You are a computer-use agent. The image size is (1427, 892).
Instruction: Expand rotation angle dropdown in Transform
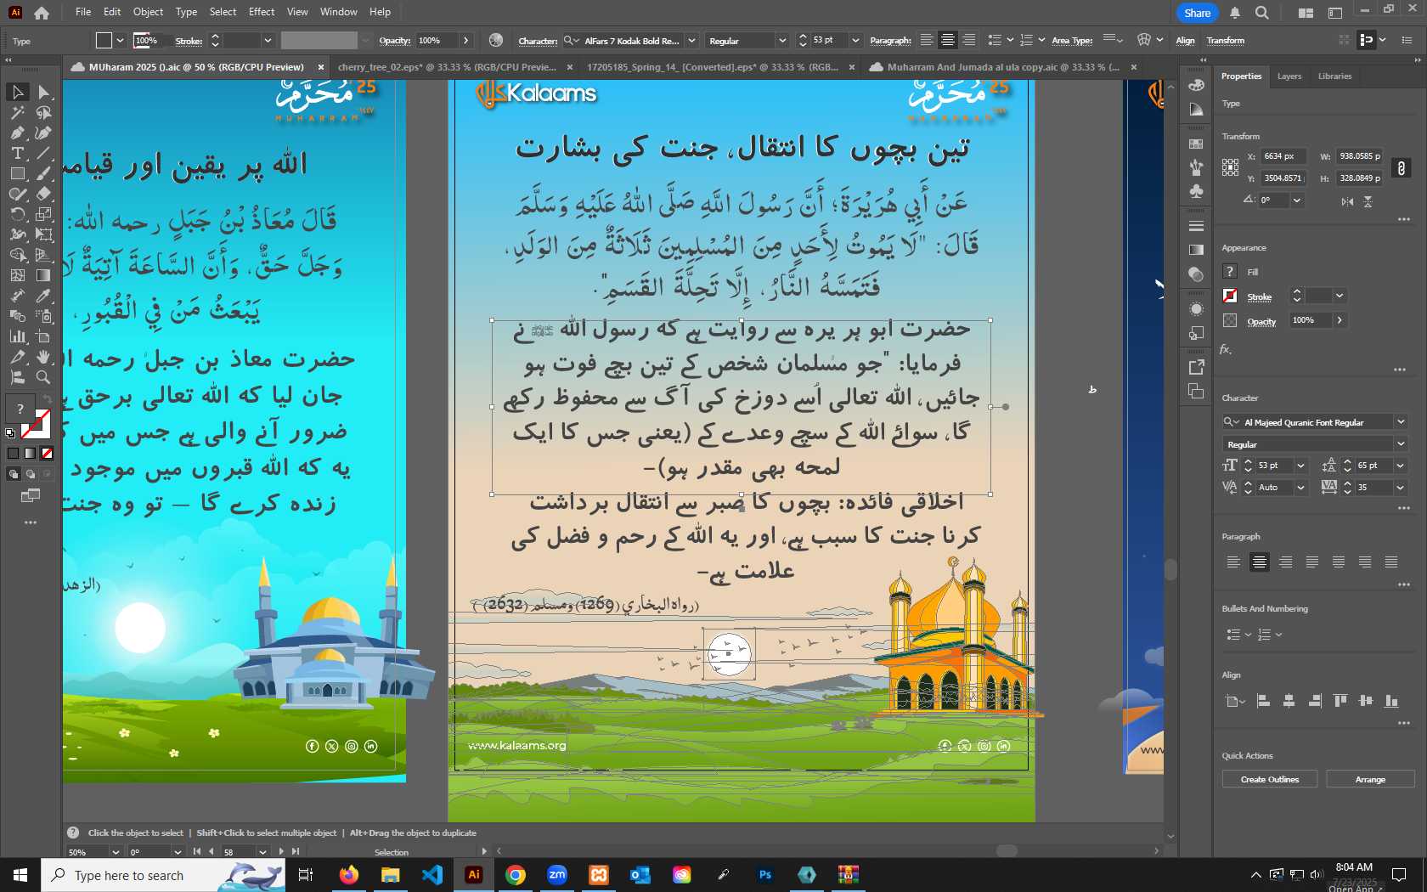1296,200
